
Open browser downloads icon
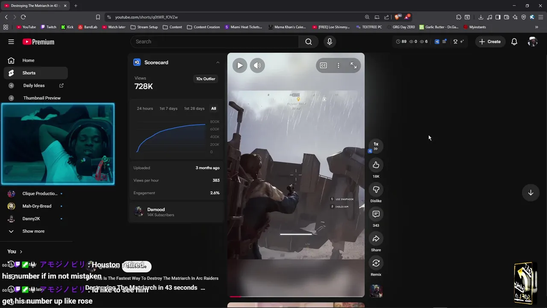pyautogui.click(x=481, y=17)
